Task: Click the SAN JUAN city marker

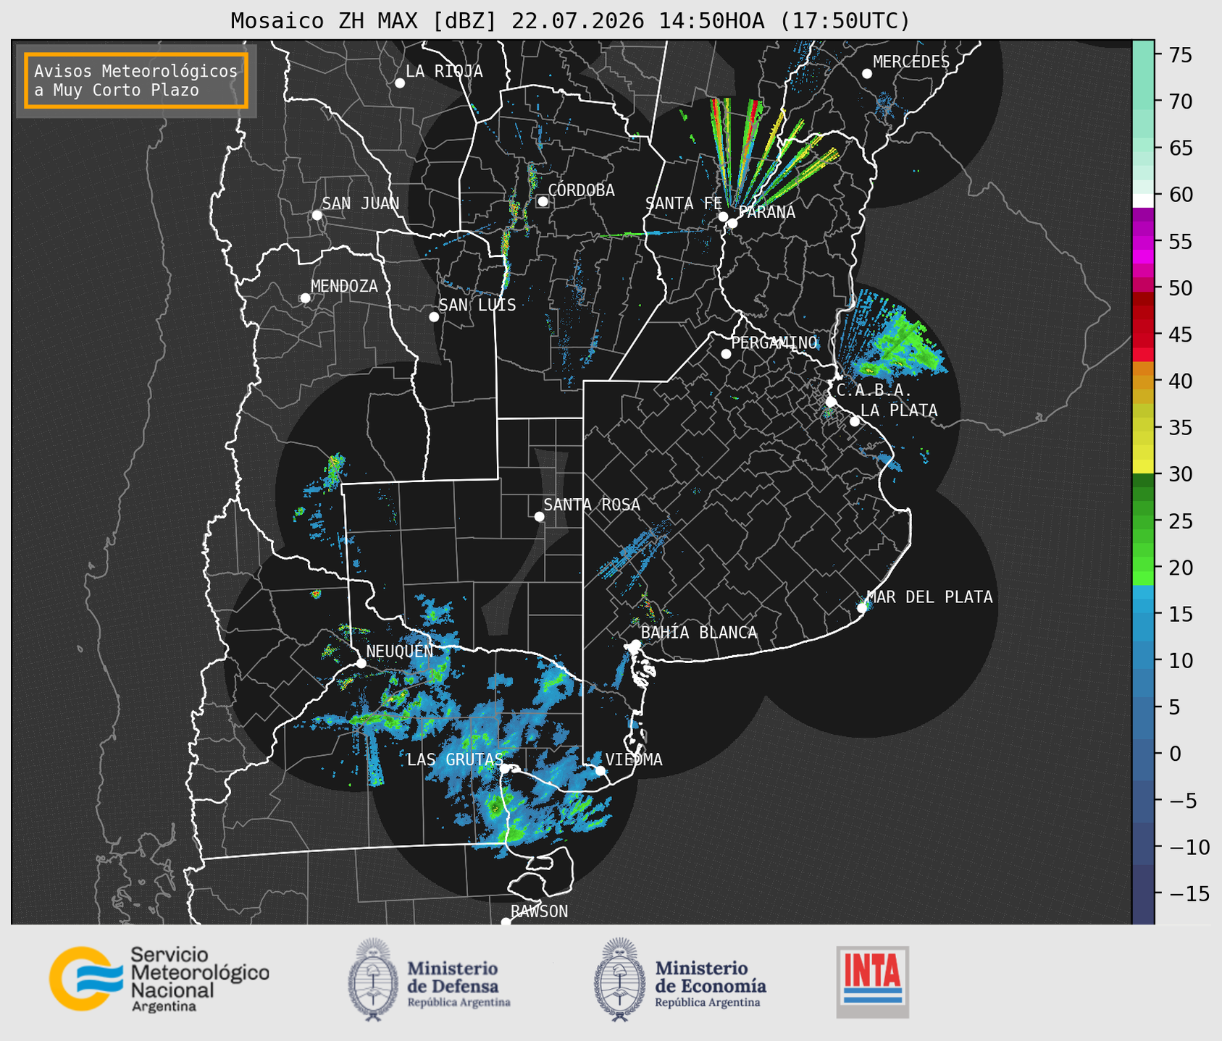Action: click(317, 215)
